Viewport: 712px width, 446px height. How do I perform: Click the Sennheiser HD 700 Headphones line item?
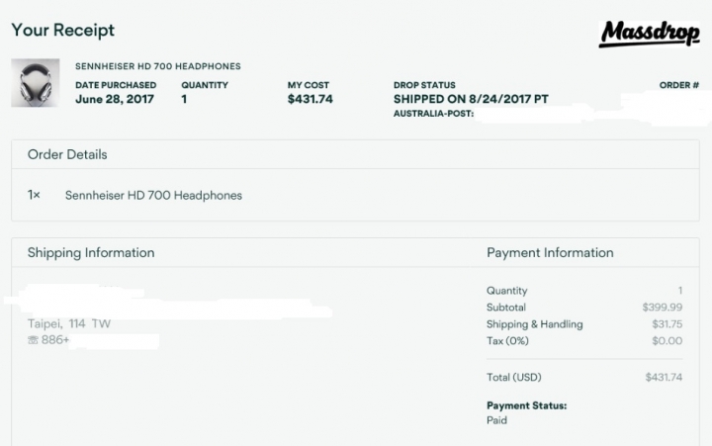point(153,195)
